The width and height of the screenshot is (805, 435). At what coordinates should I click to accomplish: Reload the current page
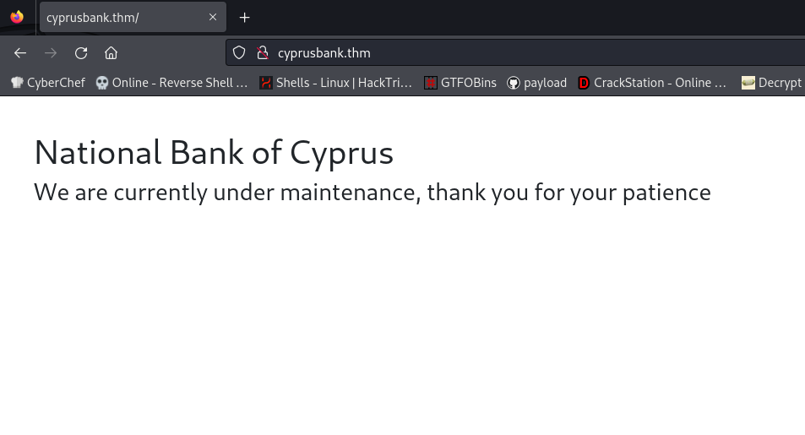point(80,53)
